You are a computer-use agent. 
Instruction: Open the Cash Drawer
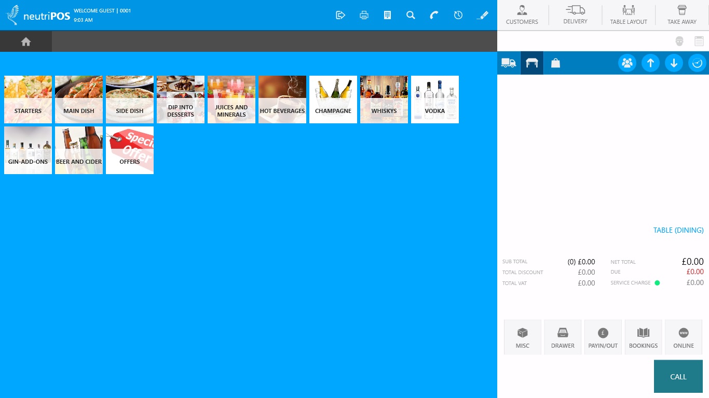tap(563, 337)
